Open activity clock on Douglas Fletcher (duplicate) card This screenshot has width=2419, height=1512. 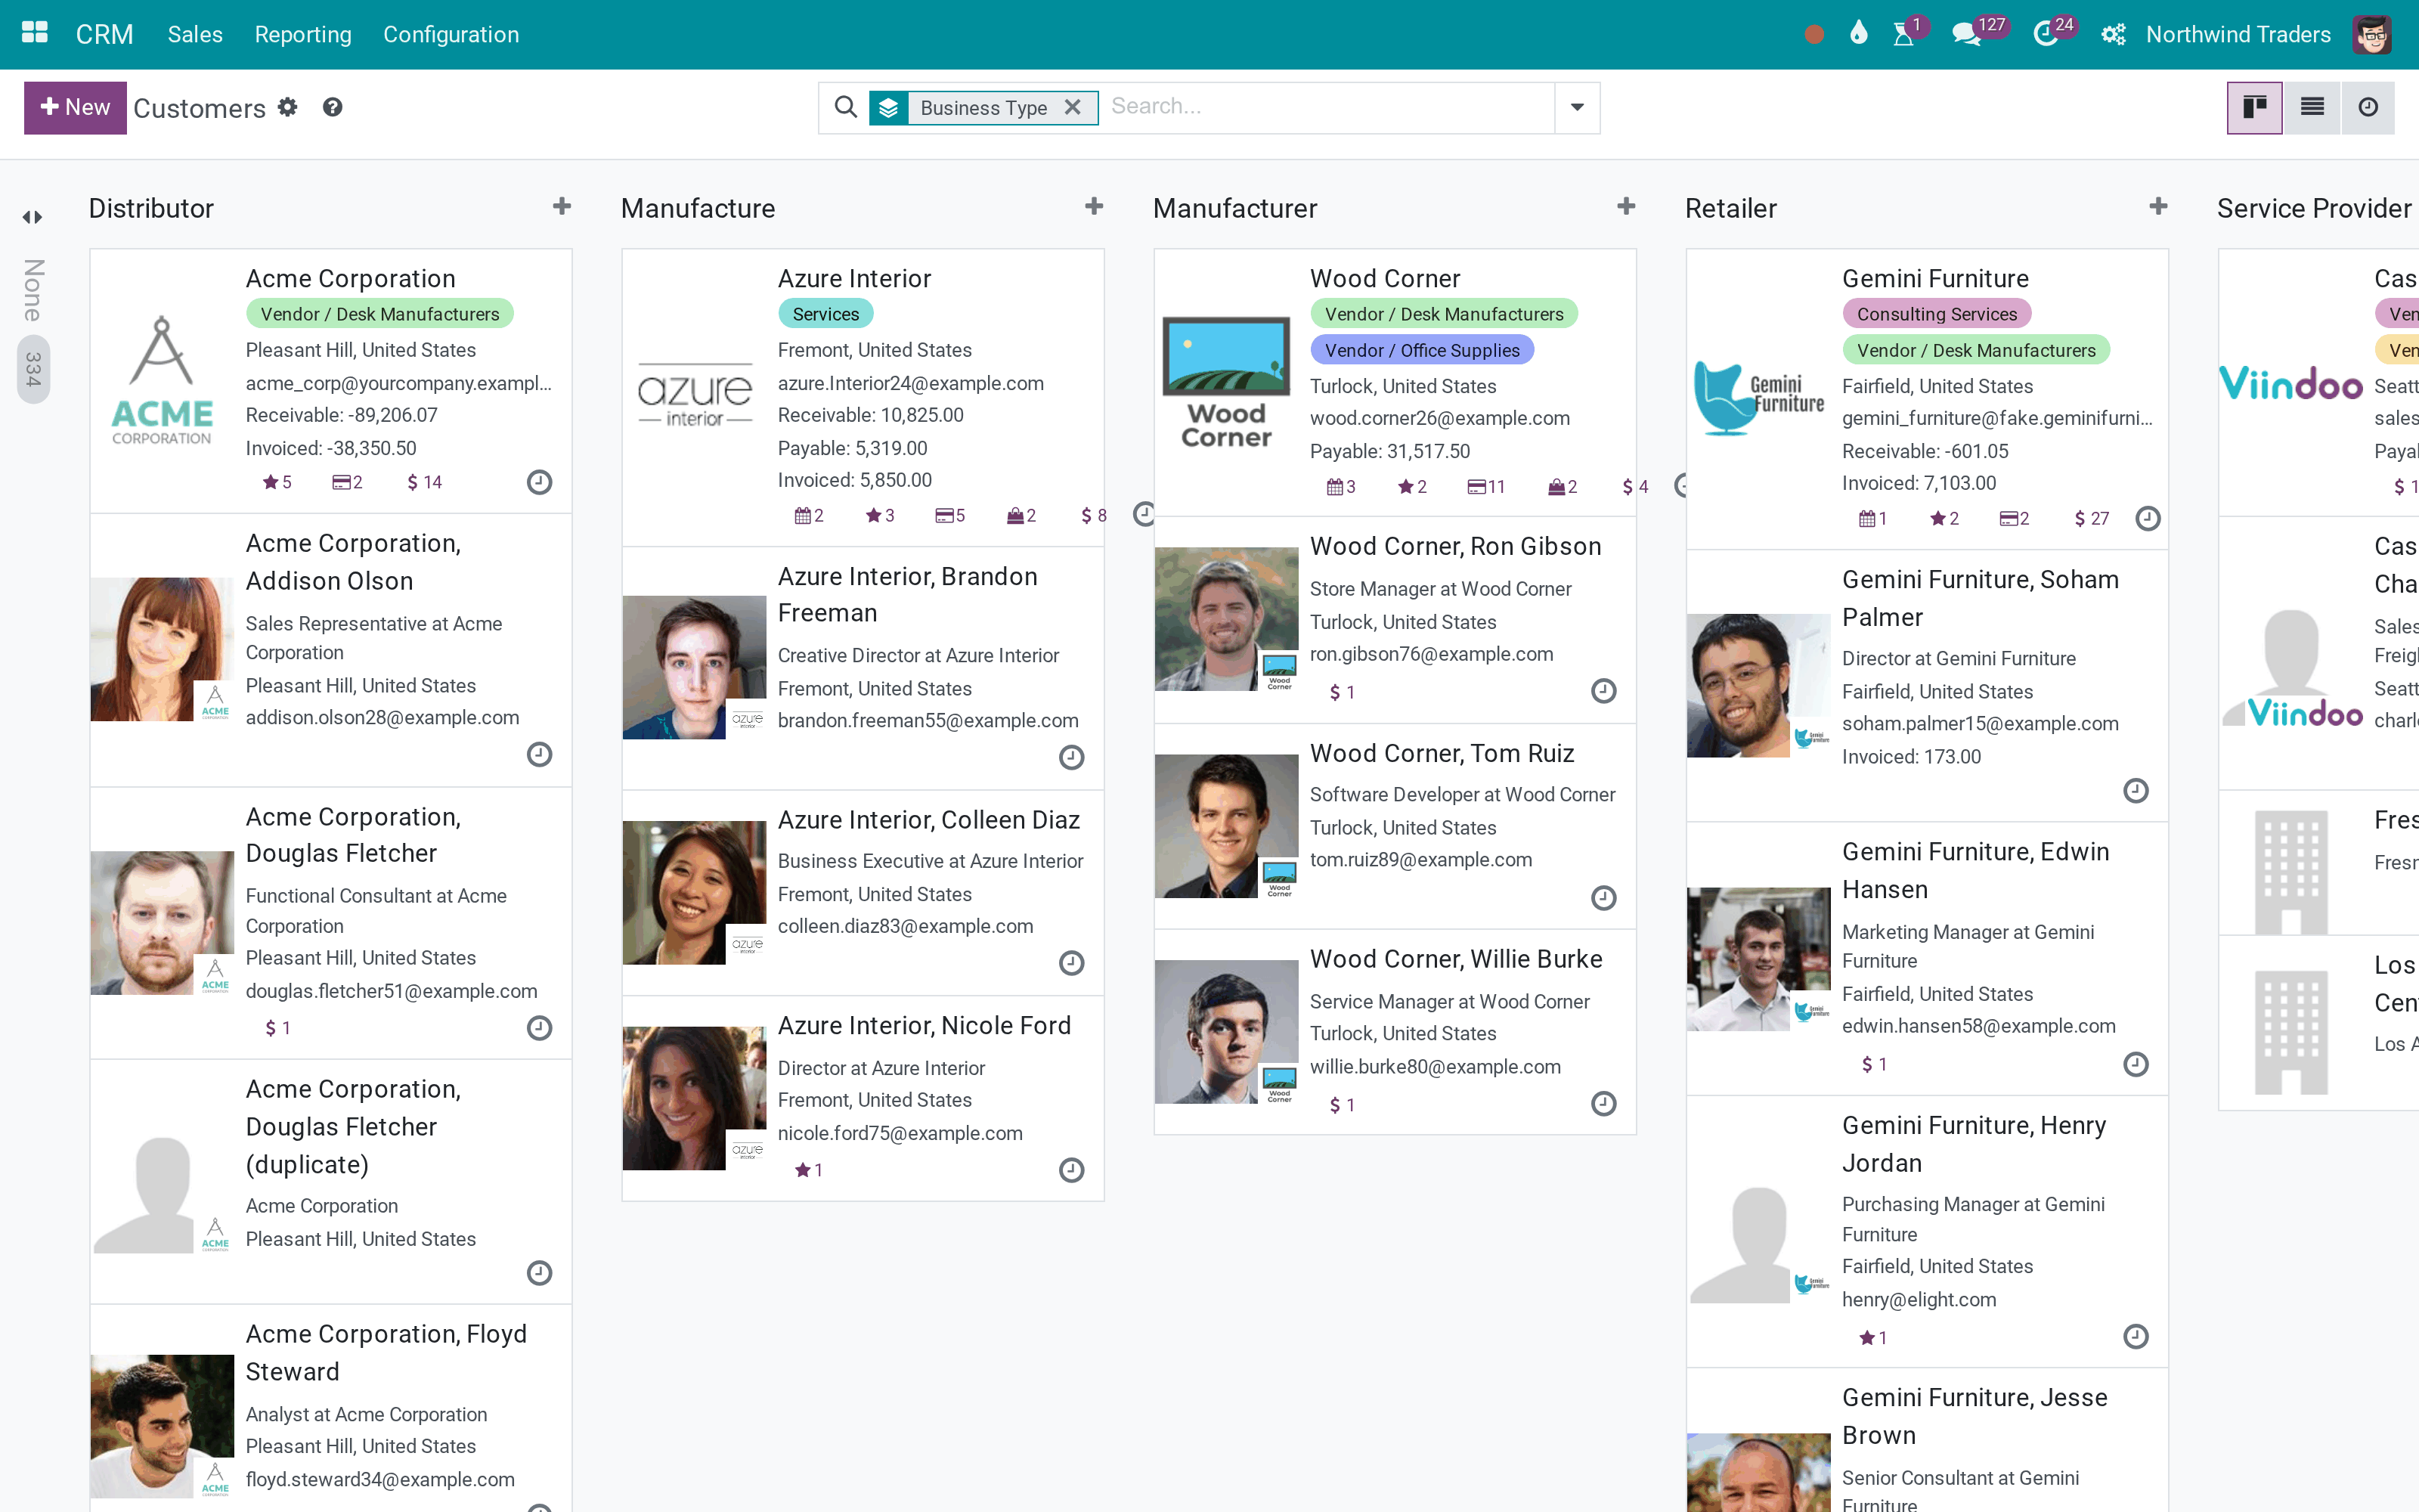(540, 1273)
